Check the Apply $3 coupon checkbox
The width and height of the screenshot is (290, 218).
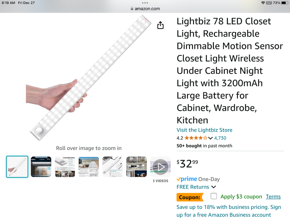click(214, 196)
